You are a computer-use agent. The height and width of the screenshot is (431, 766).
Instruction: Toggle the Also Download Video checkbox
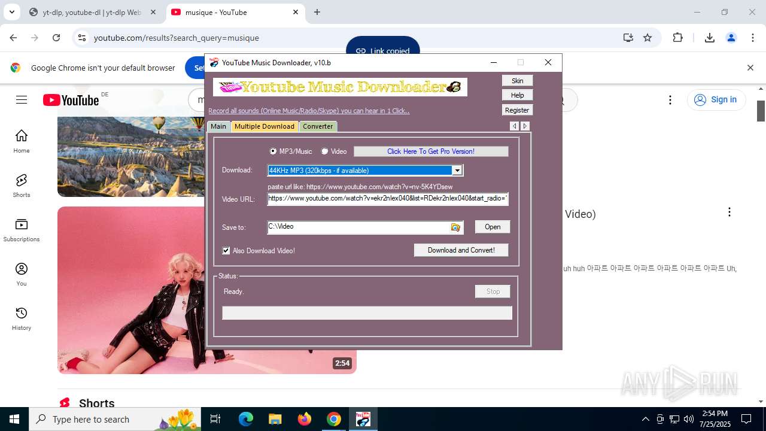226,251
